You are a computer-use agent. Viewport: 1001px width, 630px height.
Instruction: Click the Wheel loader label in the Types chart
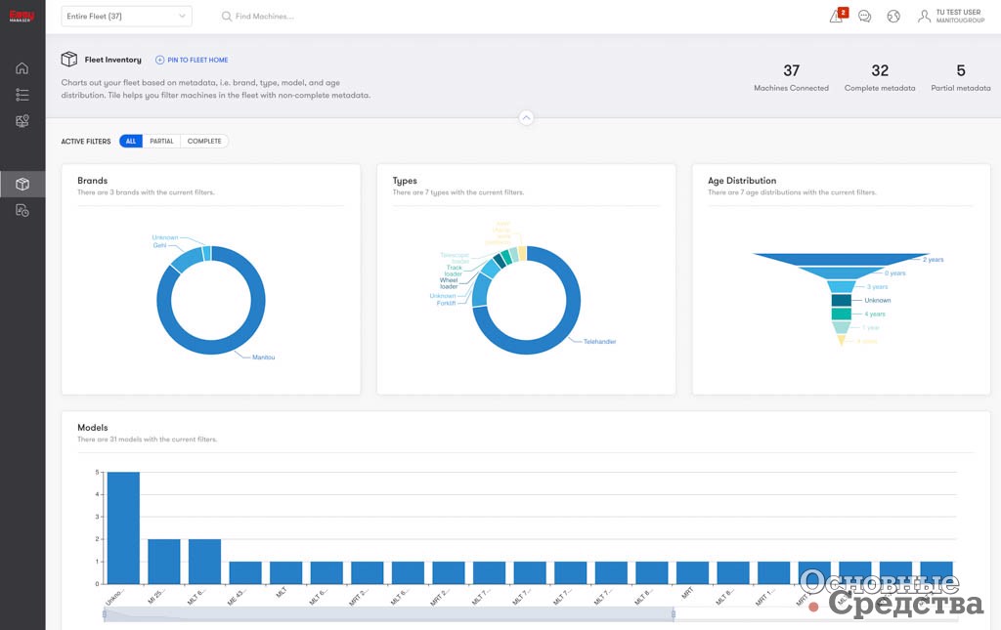449,283
